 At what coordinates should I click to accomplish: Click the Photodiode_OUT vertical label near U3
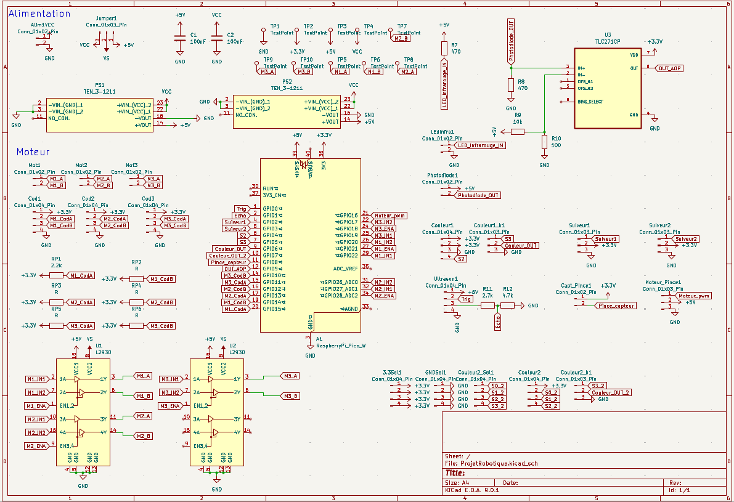pyautogui.click(x=511, y=41)
